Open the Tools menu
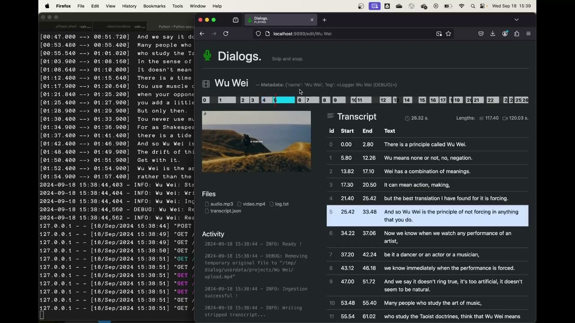Viewport: 575px width, 323px height. point(178,6)
